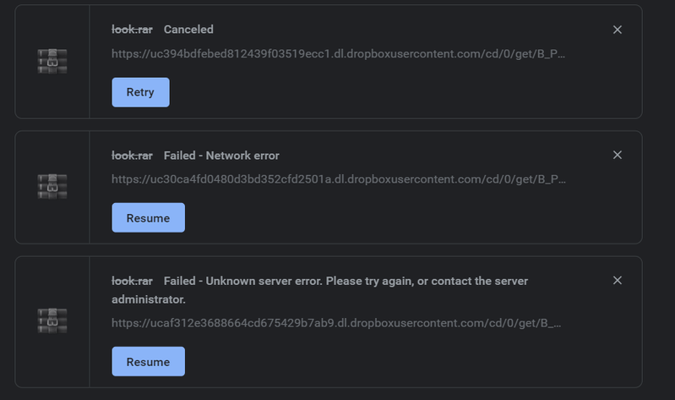Resume the download that failed with Network error
The image size is (675, 400).
[x=148, y=217]
